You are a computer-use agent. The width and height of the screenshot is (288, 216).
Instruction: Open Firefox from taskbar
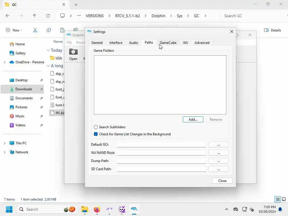coord(97,209)
